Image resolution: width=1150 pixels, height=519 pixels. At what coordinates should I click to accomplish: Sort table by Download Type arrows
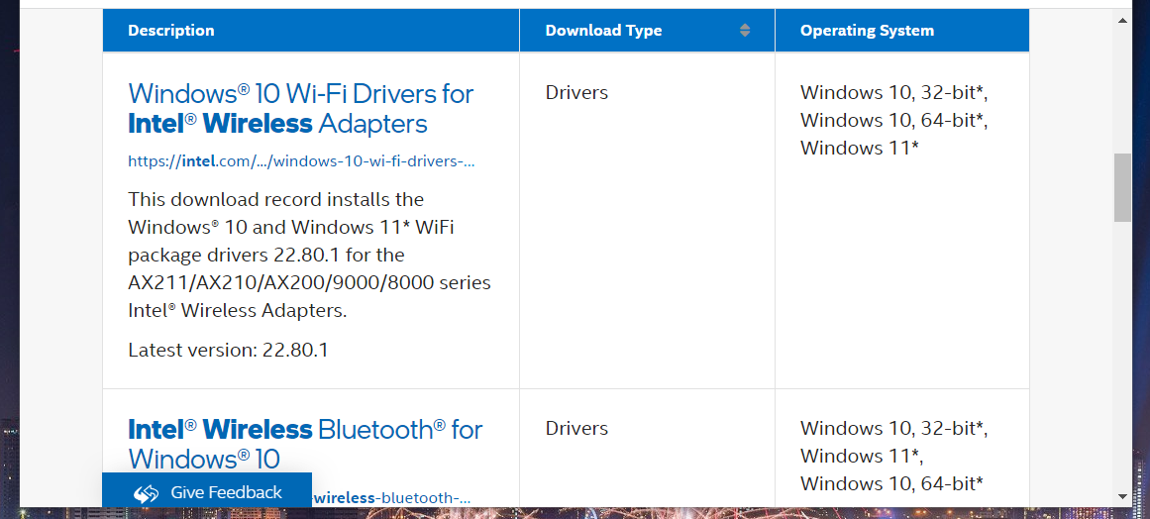click(745, 30)
